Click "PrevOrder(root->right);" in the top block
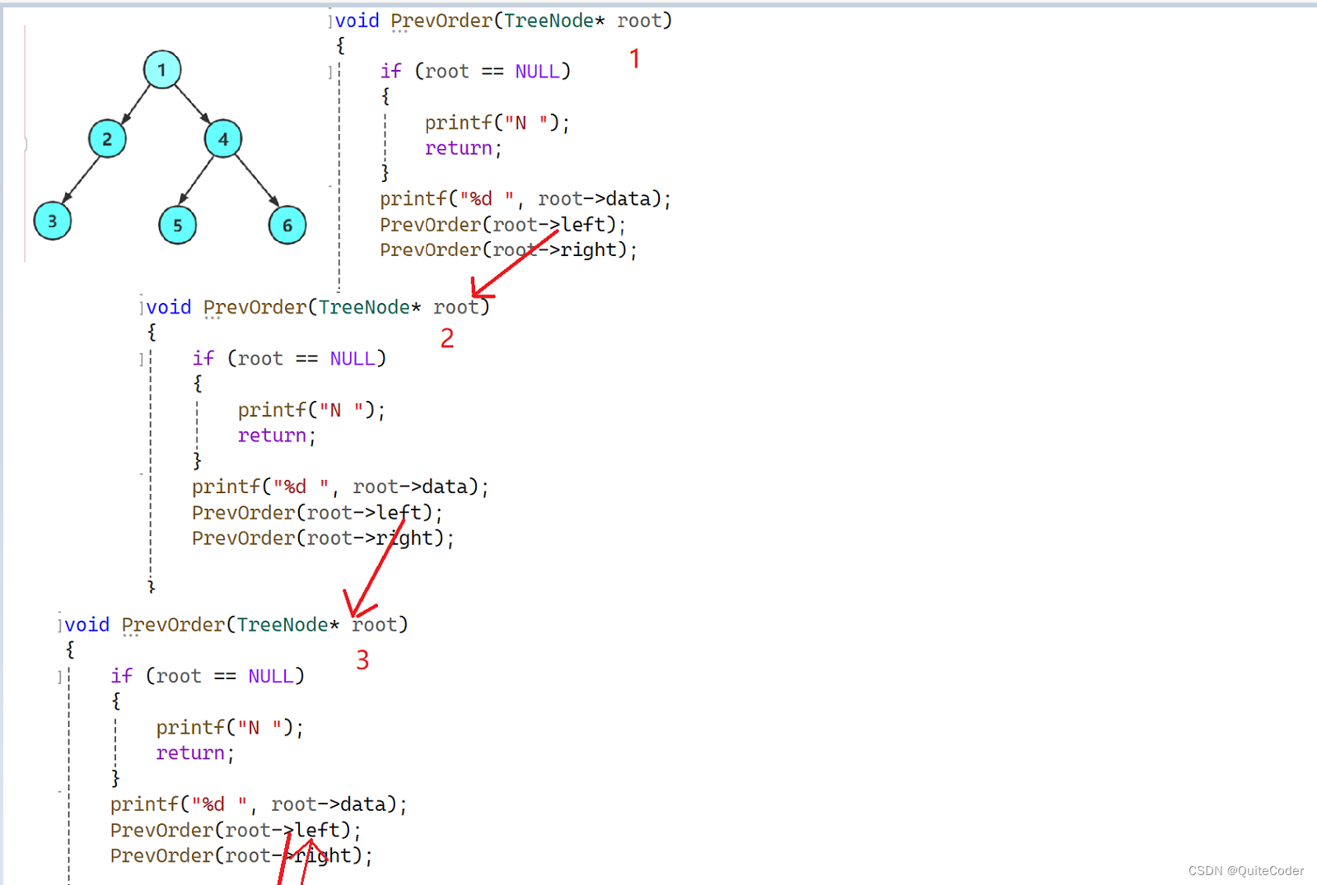 508,250
